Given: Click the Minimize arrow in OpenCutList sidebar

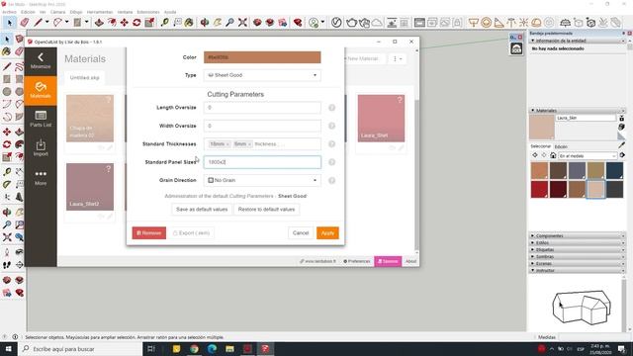Looking at the screenshot, I should (x=41, y=60).
